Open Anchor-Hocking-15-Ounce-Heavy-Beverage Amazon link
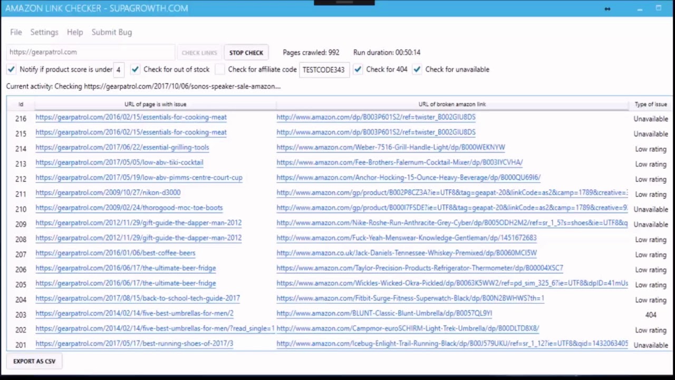Image resolution: width=675 pixels, height=380 pixels. coord(408,177)
